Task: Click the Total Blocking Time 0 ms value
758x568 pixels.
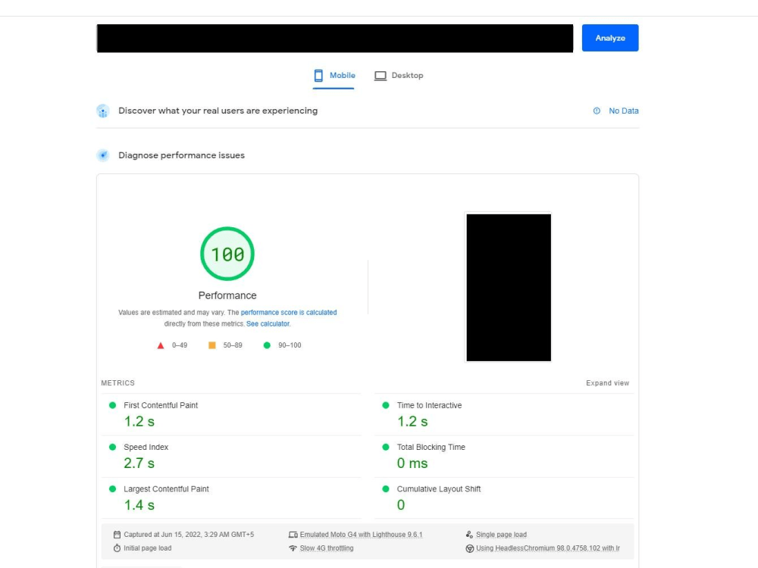Action: tap(412, 463)
